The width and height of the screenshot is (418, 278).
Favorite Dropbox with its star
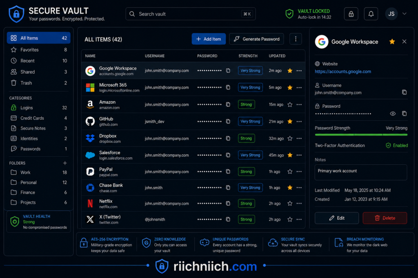(290, 138)
